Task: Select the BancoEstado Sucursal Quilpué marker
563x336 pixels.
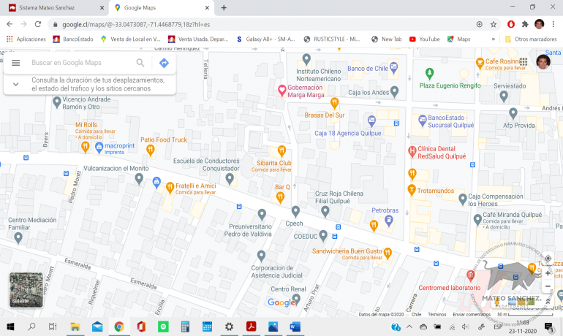Action: tap(423, 121)
